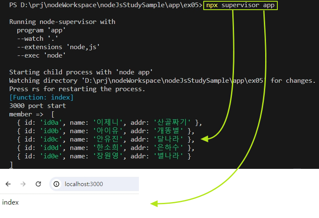The image size is (319, 218).
Task: Reload the localhost:3000 page
Action: coord(38,184)
